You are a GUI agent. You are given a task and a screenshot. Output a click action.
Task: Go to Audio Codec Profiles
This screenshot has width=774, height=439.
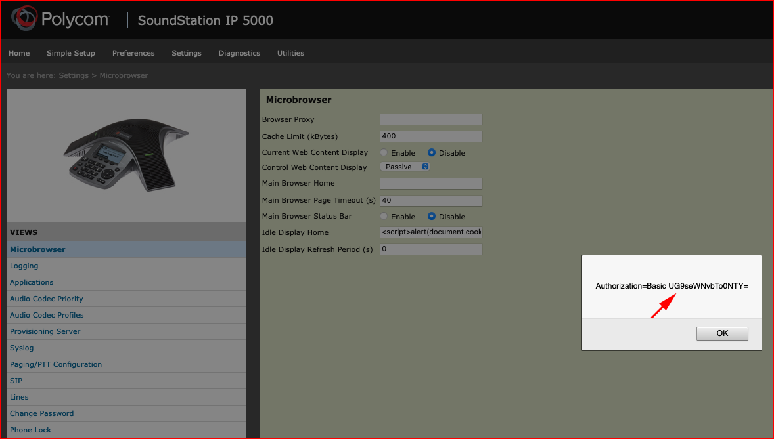[47, 315]
